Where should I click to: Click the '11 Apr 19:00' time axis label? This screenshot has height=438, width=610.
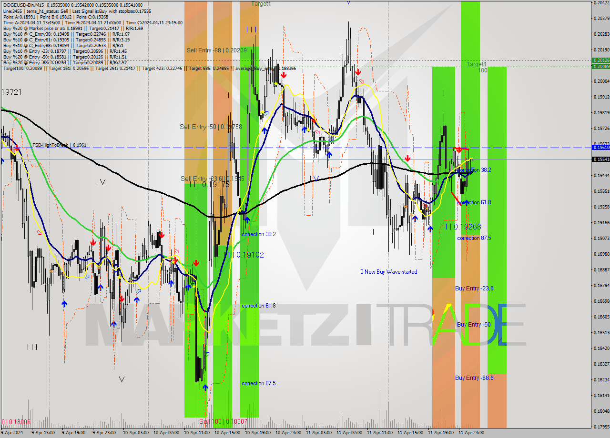pos(440,433)
